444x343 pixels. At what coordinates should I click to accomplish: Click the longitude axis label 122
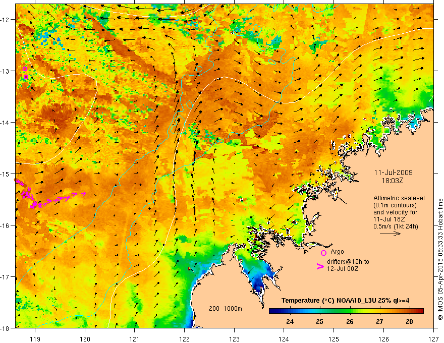click(184, 339)
